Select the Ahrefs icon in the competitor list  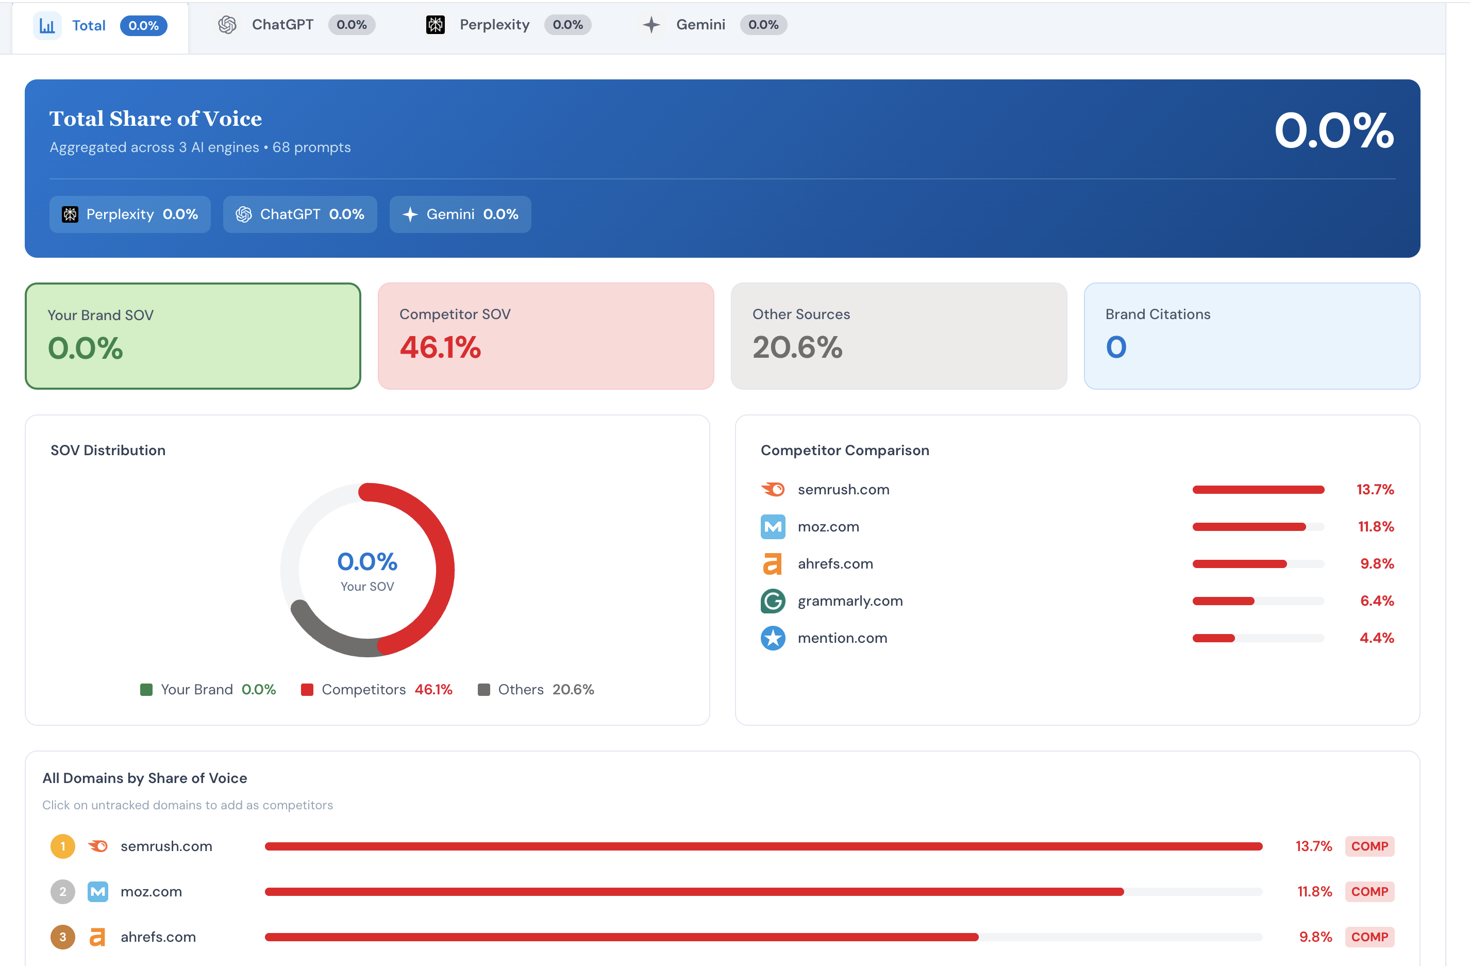click(773, 564)
